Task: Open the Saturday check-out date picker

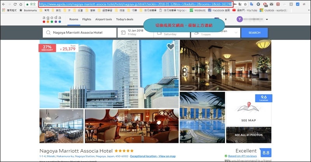Action: (x=172, y=33)
